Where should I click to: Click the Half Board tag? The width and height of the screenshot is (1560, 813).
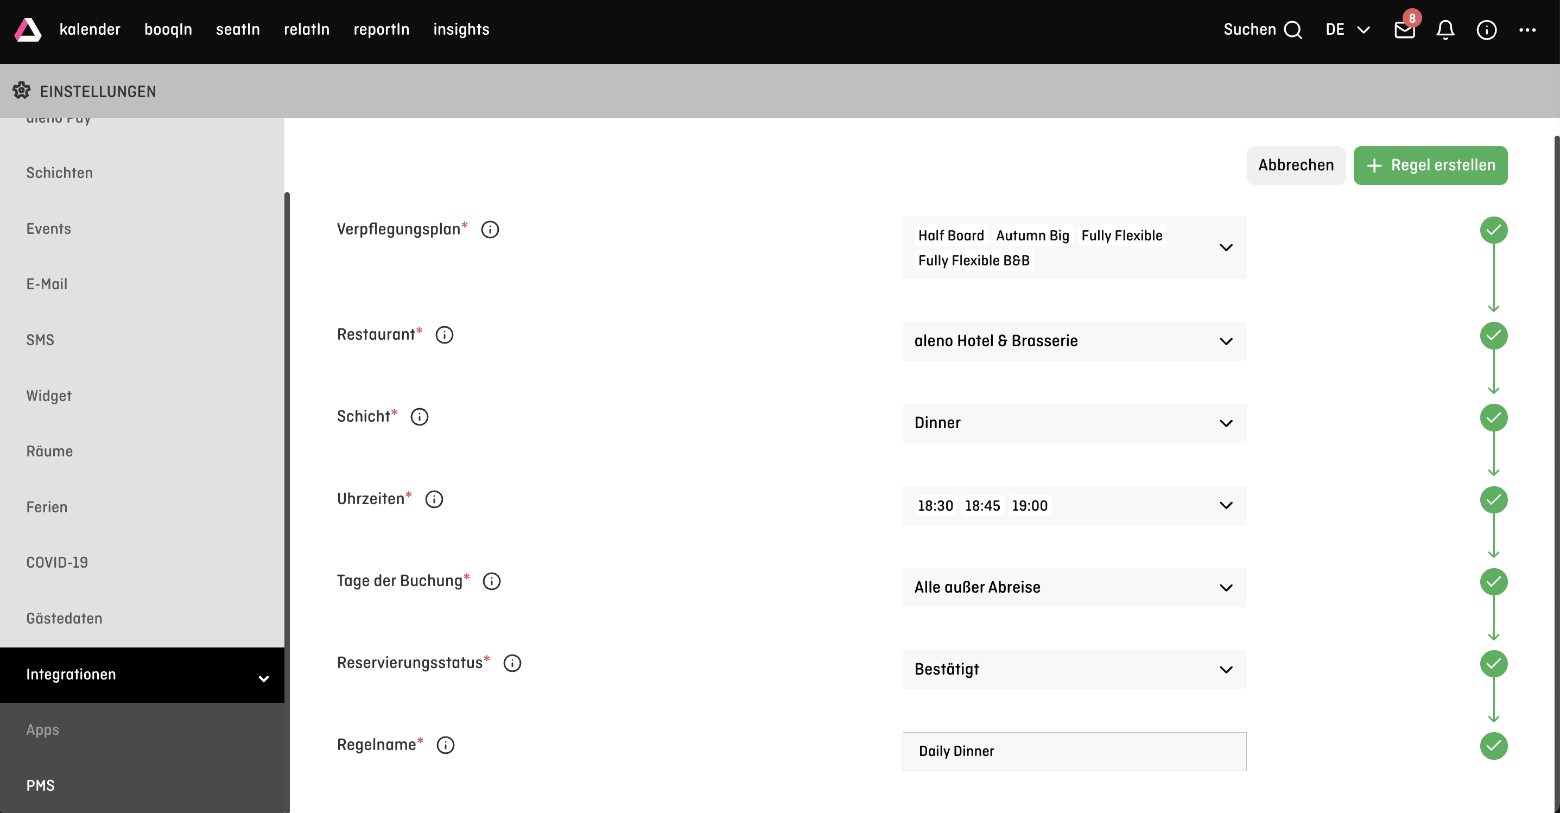click(x=951, y=236)
